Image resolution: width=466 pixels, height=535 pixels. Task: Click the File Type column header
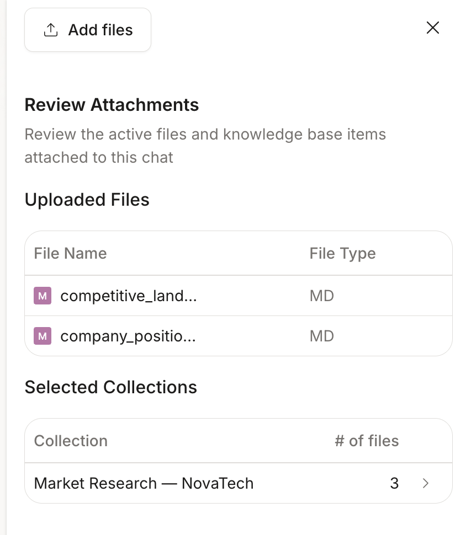tap(342, 254)
